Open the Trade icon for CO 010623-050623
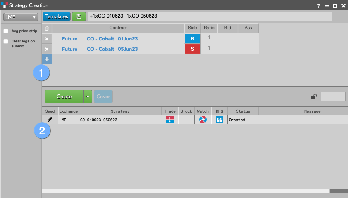Viewport: 348px width, 198px height. coord(170,120)
